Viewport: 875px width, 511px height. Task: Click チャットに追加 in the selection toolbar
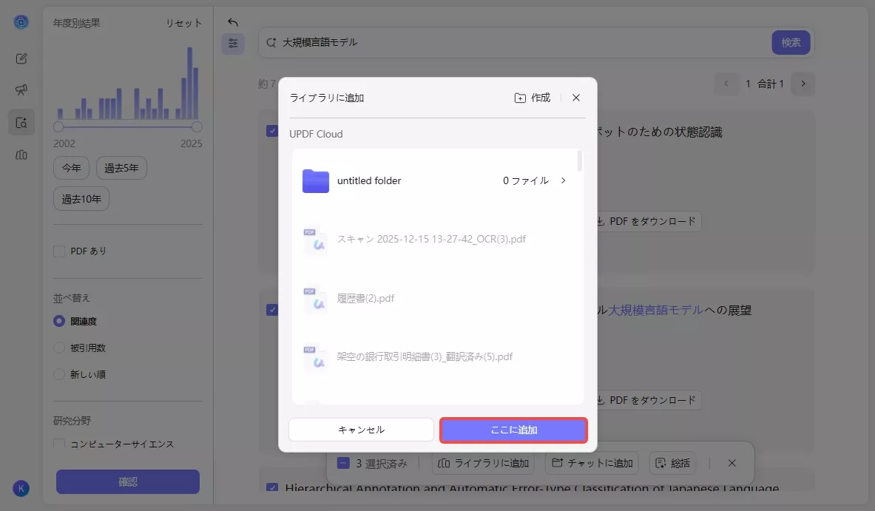coord(592,463)
